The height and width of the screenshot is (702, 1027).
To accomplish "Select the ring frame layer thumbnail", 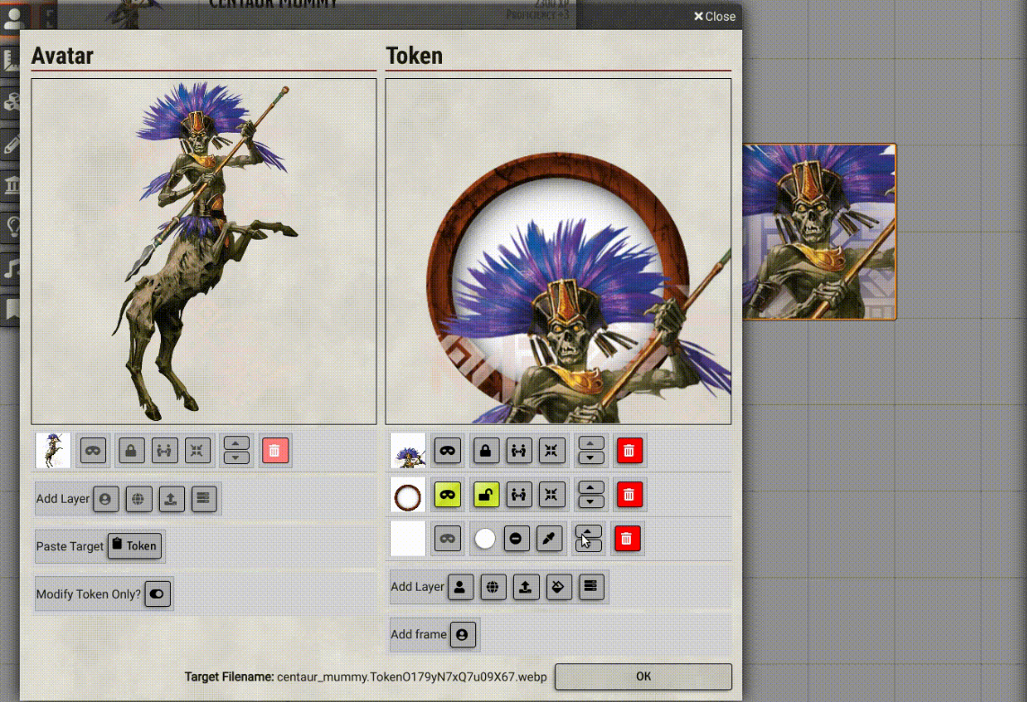I will click(408, 495).
